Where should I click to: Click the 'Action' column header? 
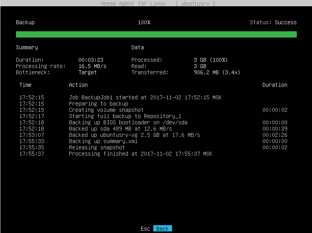point(78,85)
